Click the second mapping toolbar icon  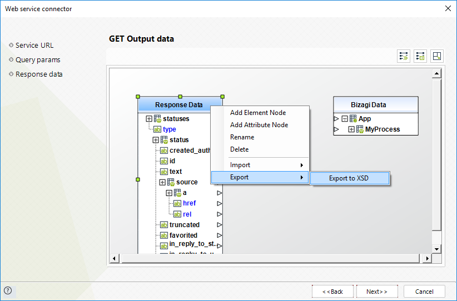(420, 56)
